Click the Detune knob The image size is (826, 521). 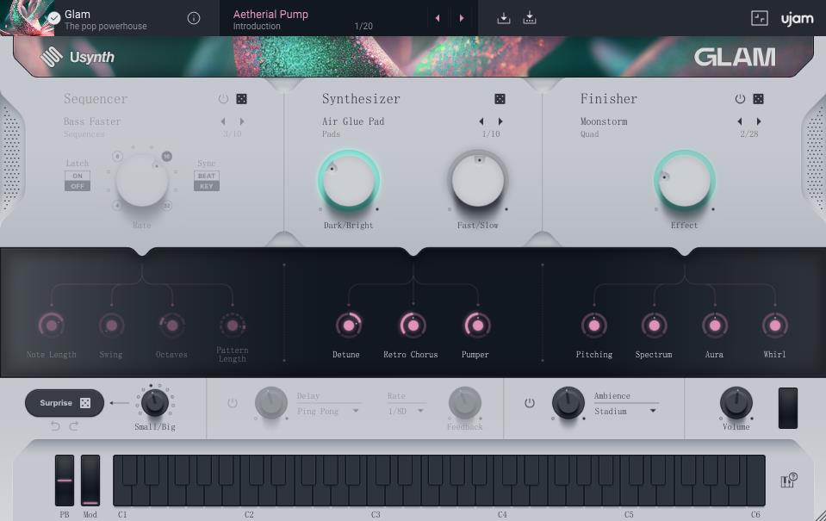pyautogui.click(x=349, y=325)
